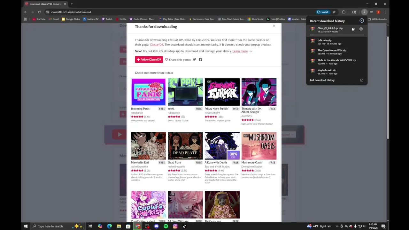
Task: Open A Date with Death thumbnail
Action: click(222, 146)
